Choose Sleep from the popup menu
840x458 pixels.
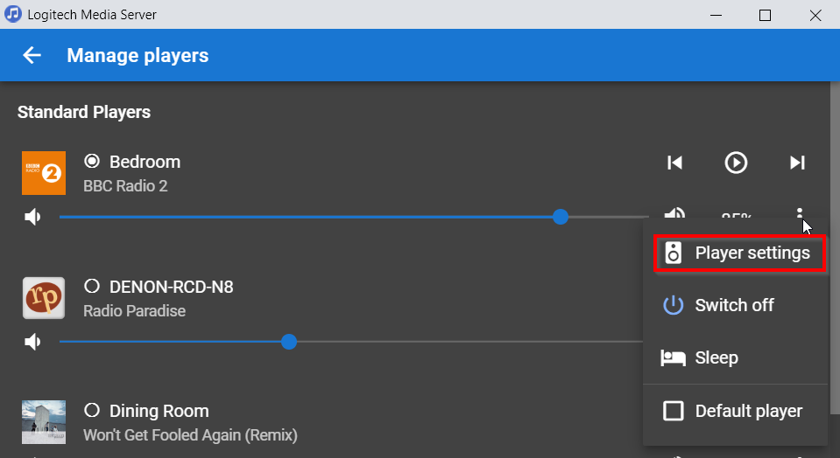[x=716, y=358]
